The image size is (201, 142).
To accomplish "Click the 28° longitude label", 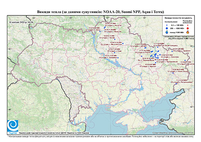I will (x=71, y=18).
